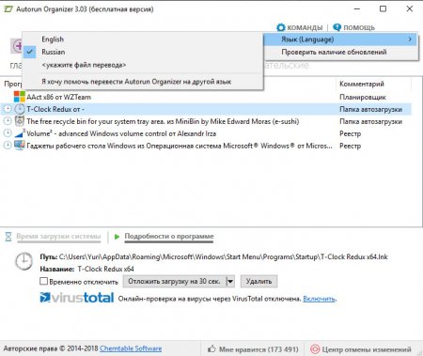423x356 pixels.
Task: Click the MiniBin recycle bin icon
Action: pos(20,121)
